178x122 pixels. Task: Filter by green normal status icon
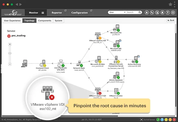[x=158, y=120]
